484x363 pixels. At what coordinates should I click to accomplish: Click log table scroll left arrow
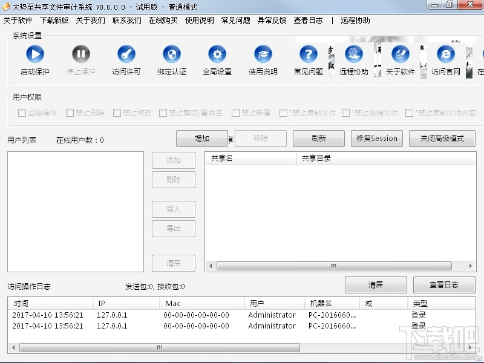pos(13,347)
